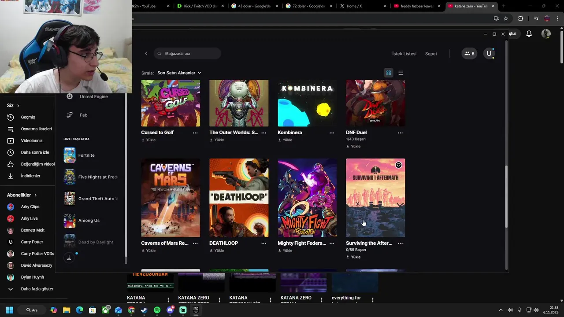Open the friends list showing 6
The image size is (564, 317).
[x=469, y=54]
